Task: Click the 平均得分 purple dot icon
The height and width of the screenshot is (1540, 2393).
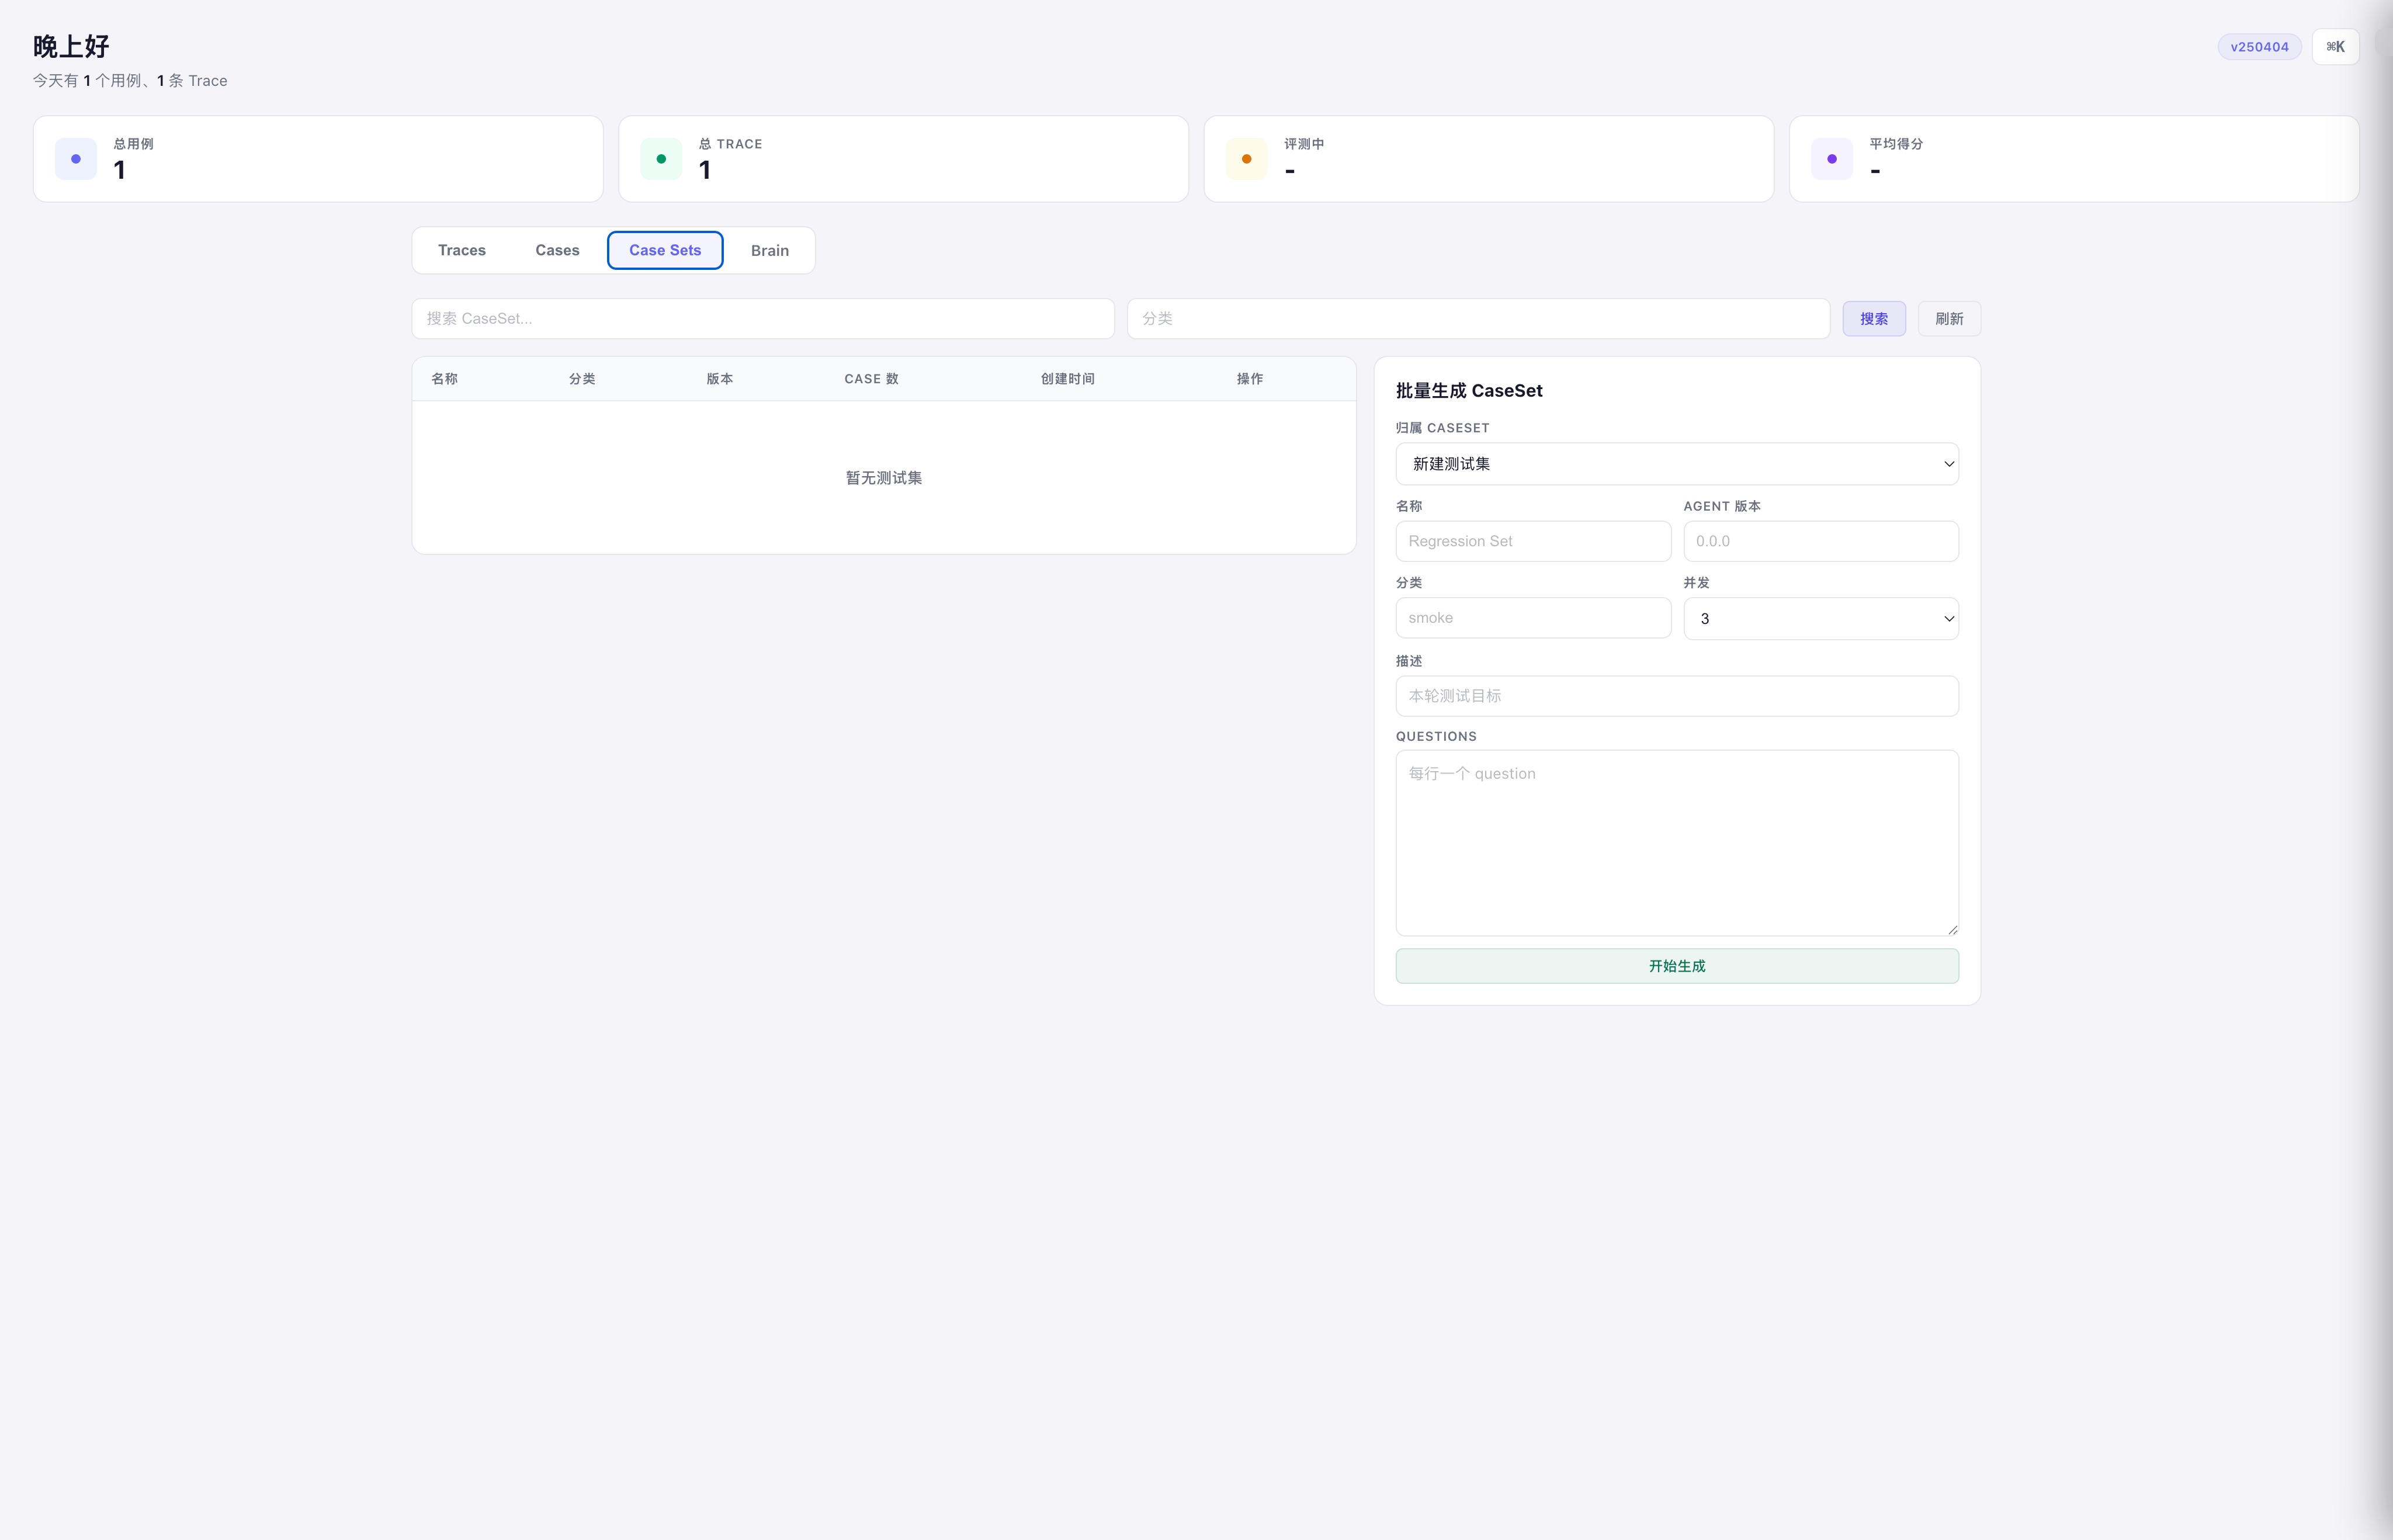Action: [x=1832, y=159]
